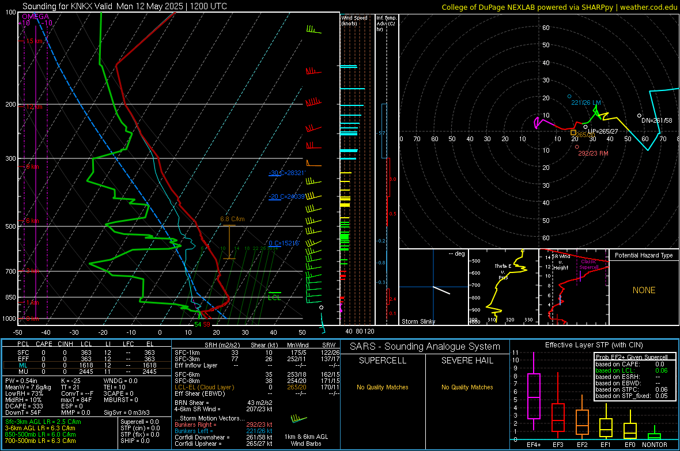Screen dimensions: 680x451
Task: Click the 1km & 6km AGL wind barb symbol
Action: (x=299, y=419)
